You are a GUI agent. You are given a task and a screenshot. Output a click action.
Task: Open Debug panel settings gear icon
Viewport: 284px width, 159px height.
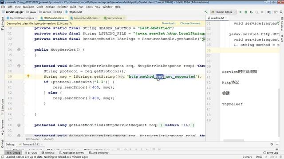272,144
